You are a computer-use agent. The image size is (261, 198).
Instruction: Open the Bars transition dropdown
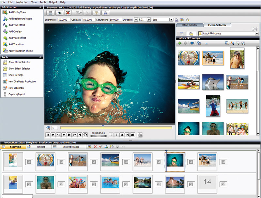tap(171, 20)
